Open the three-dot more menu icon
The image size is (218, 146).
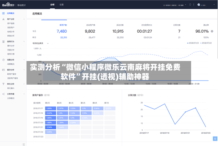point(194,5)
